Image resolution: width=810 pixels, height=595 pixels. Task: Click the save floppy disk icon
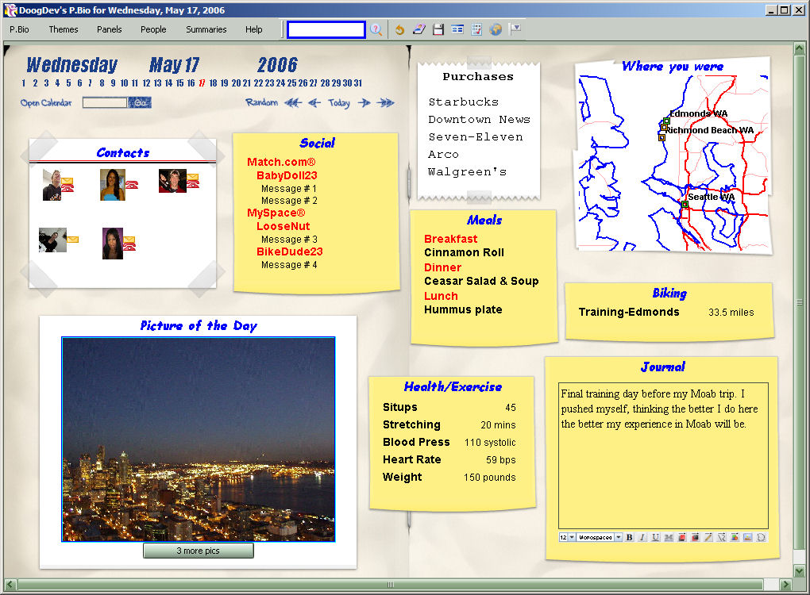[438, 29]
